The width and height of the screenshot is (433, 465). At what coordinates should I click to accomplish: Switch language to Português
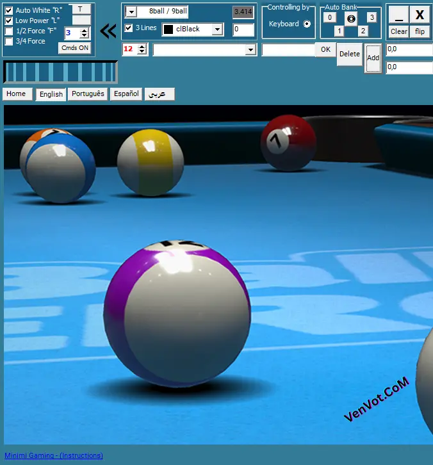coord(88,94)
